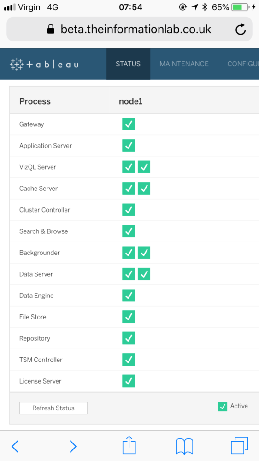Screen dimensions: 259x461
Task: Click the Refresh Status button
Action: point(53,408)
